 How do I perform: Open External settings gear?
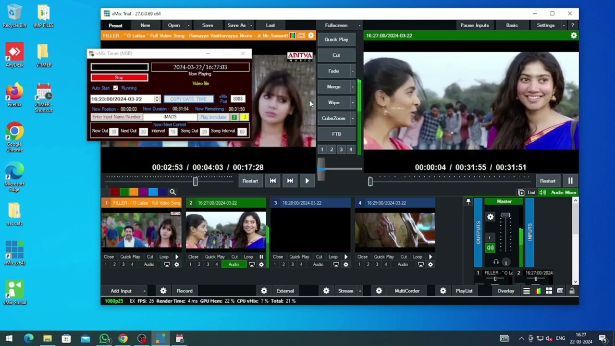coord(264,291)
